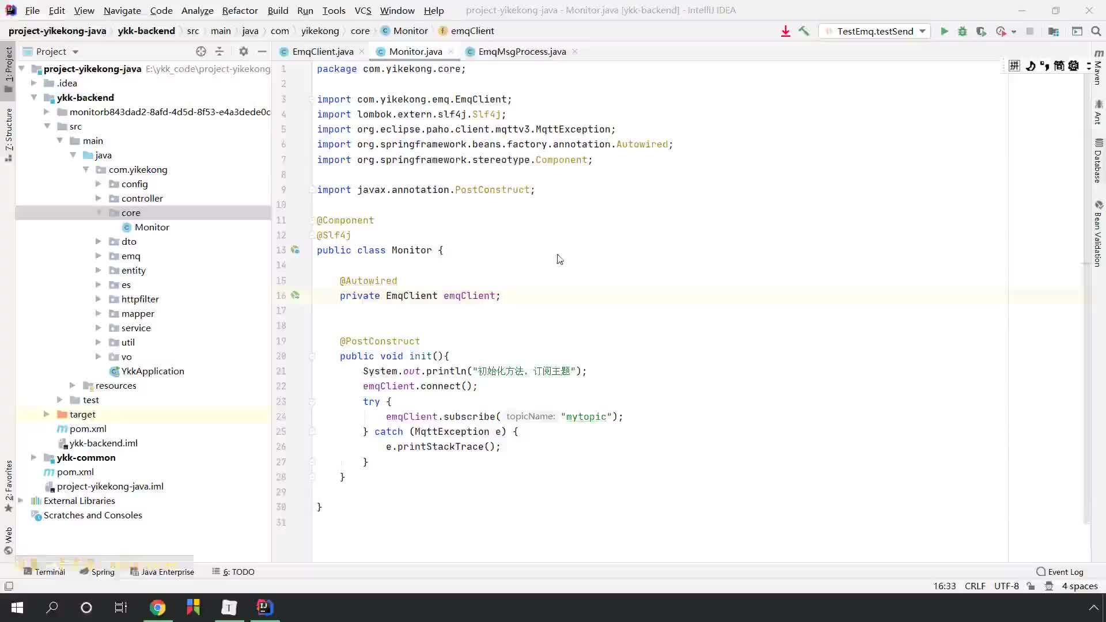Viewport: 1106px width, 622px height.
Task: Open the 6: TODO tool window
Action: (x=233, y=572)
